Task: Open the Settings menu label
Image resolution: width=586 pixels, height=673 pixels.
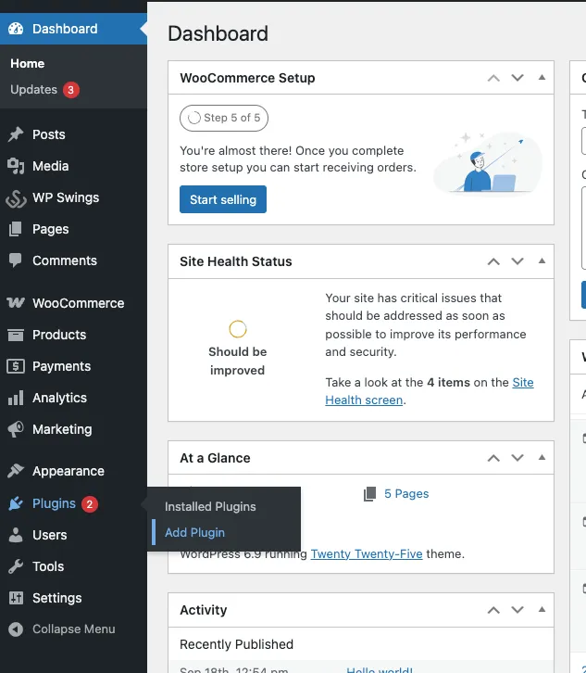Action: point(57,598)
